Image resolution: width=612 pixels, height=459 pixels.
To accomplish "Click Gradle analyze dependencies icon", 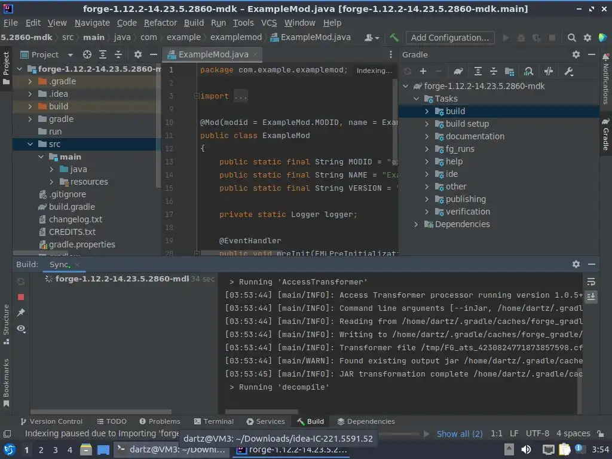I will click(528, 71).
